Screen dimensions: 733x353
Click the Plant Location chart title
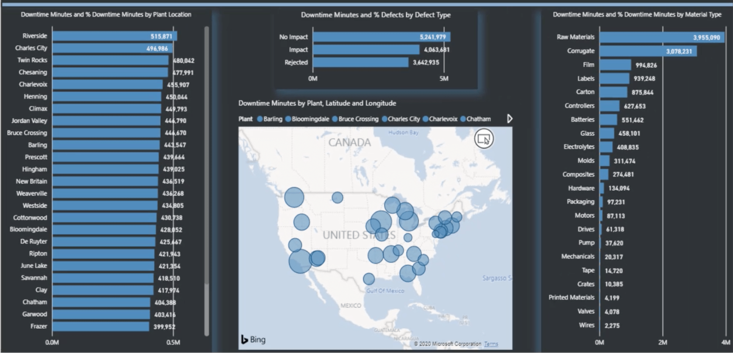tap(106, 14)
